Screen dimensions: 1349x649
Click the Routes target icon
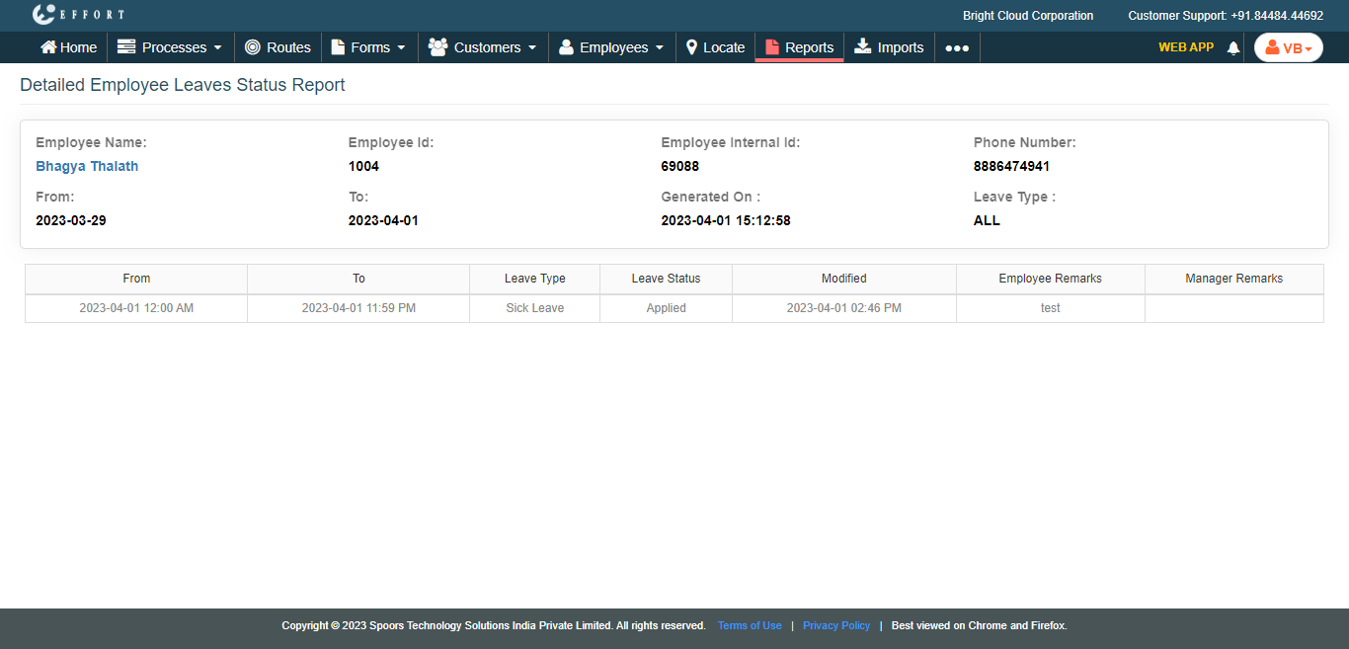(x=253, y=47)
